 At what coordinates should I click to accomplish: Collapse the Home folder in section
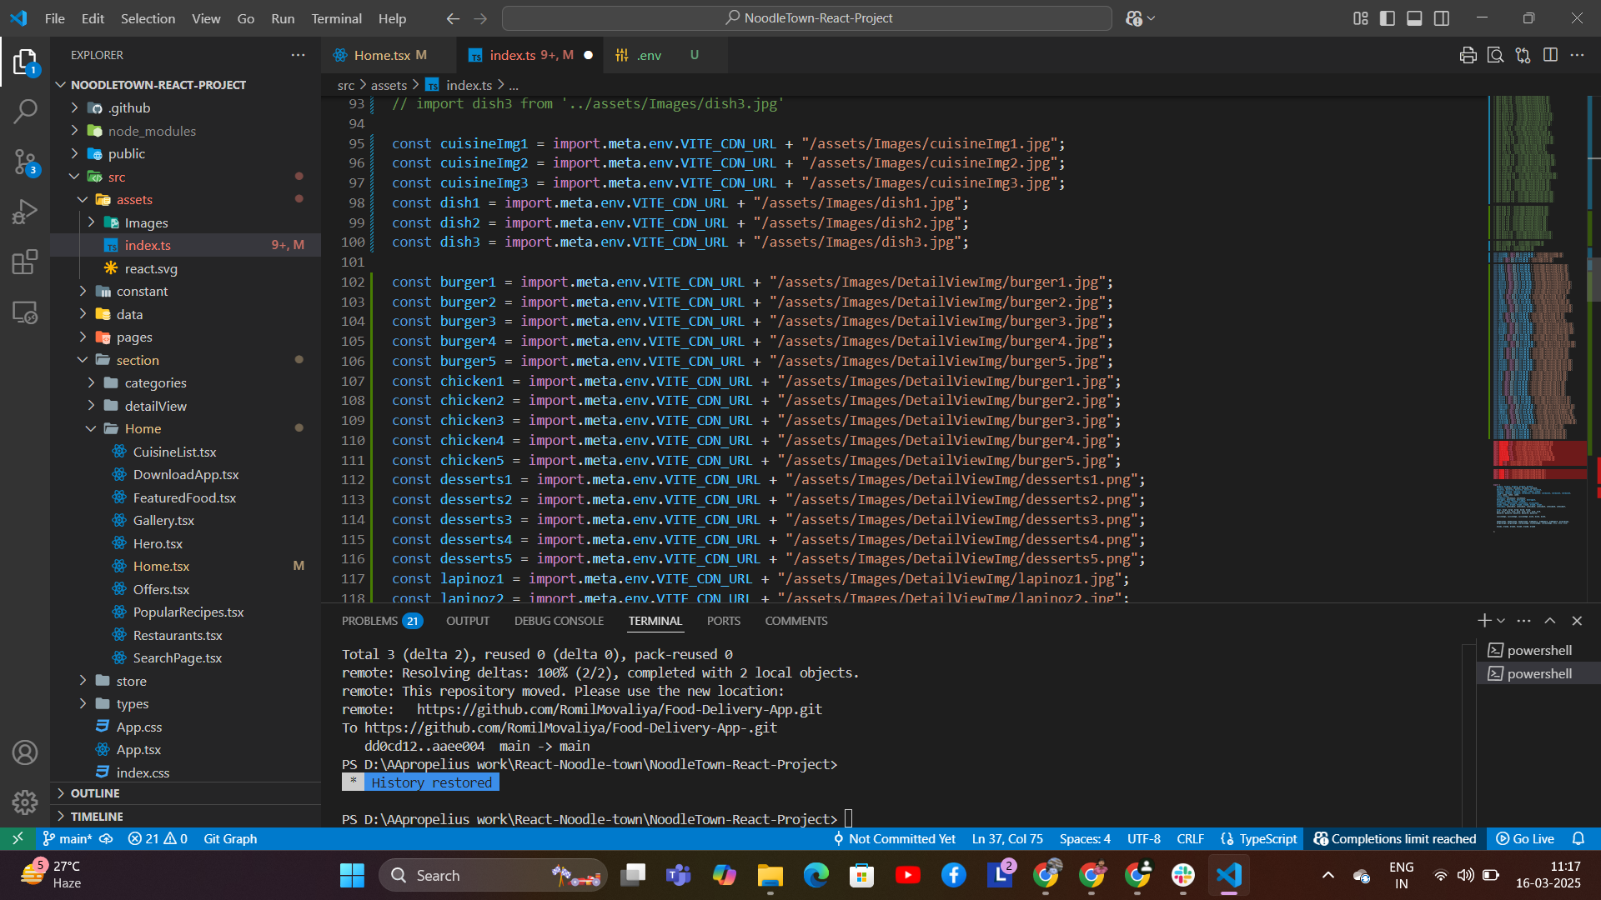point(185,428)
